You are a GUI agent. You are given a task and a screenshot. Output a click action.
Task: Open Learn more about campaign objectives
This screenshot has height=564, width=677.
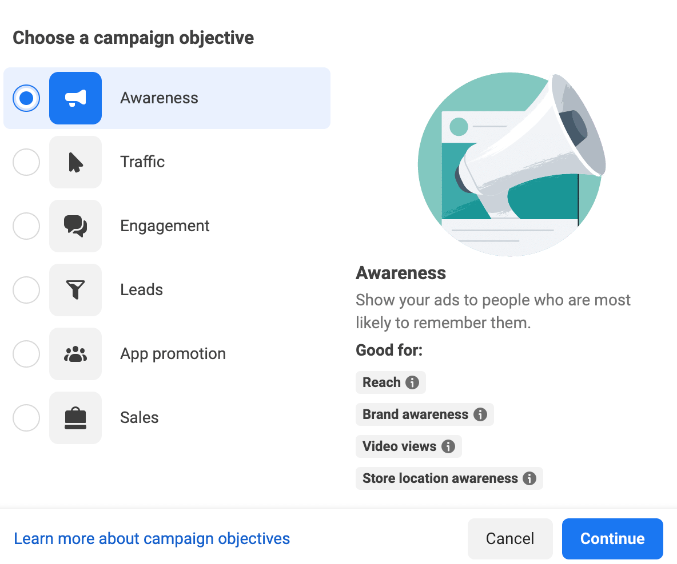[x=152, y=538]
